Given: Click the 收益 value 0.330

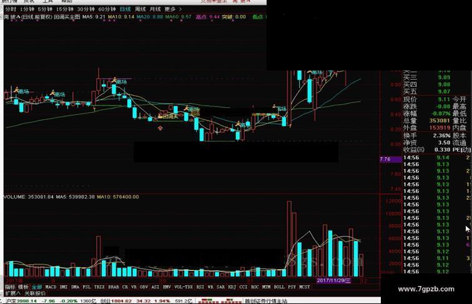Looking at the screenshot, I should coord(442,150).
